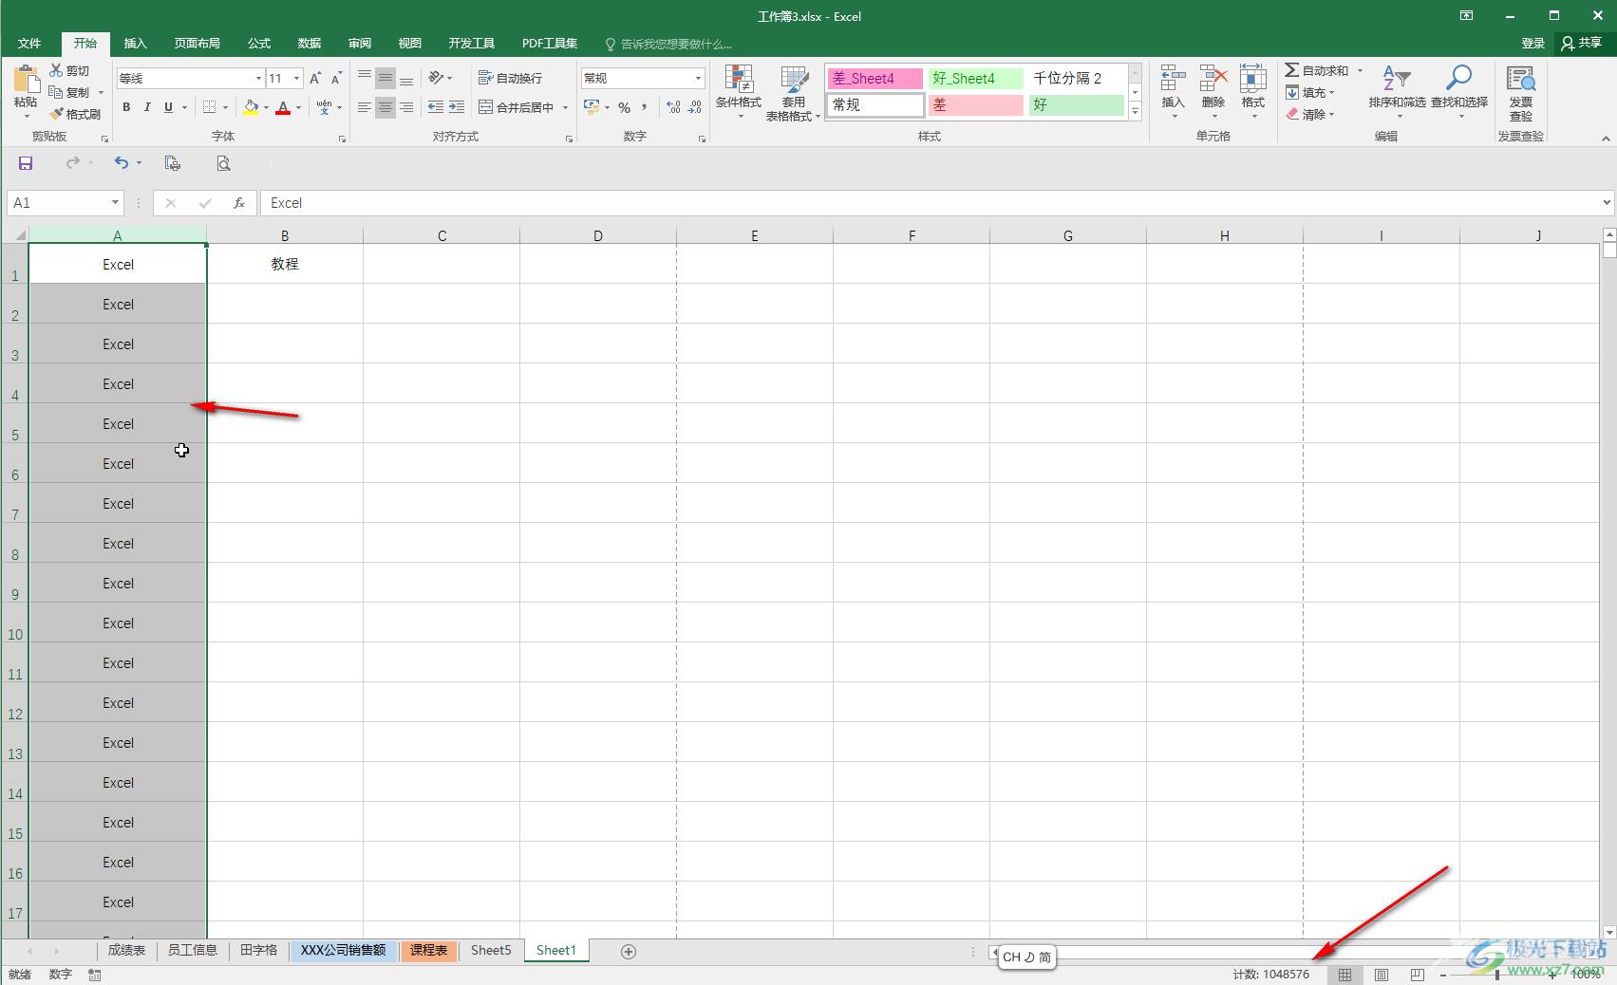Click the zoom slider in status bar
1617x985 pixels.
1497,975
